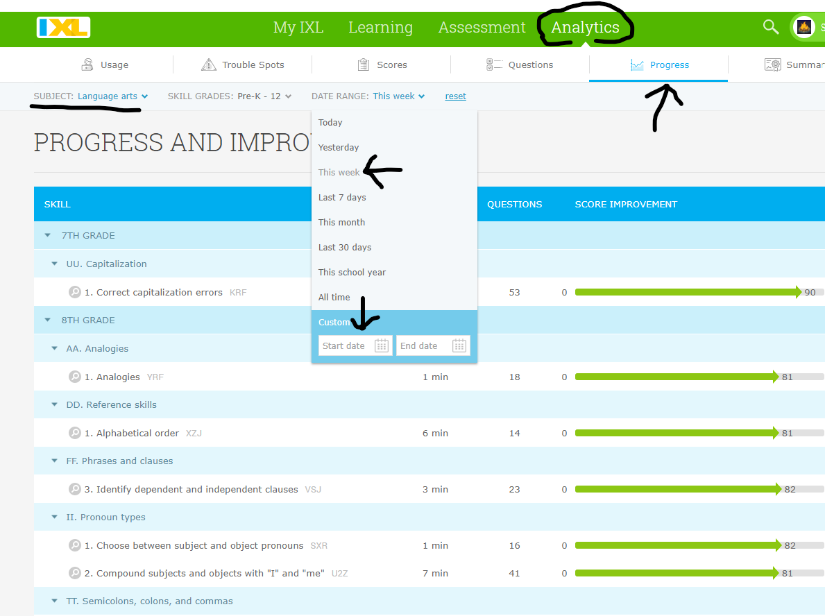Open the search magnifier icon

(771, 27)
